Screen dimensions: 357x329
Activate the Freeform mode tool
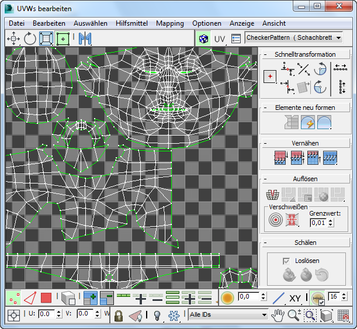(63, 39)
